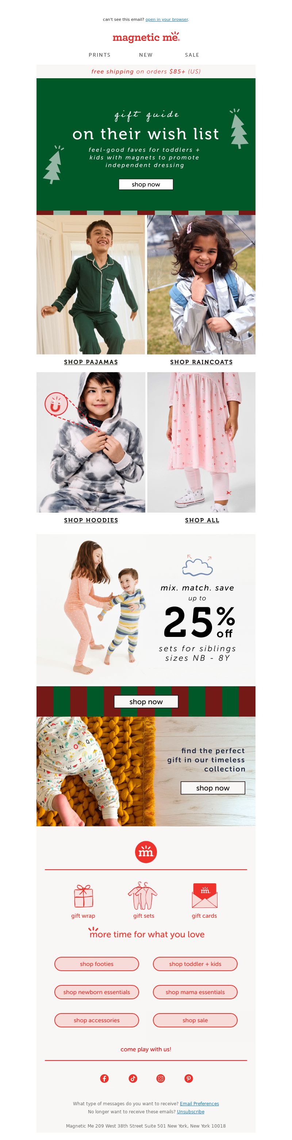Open the Facebook social icon

tap(104, 1078)
